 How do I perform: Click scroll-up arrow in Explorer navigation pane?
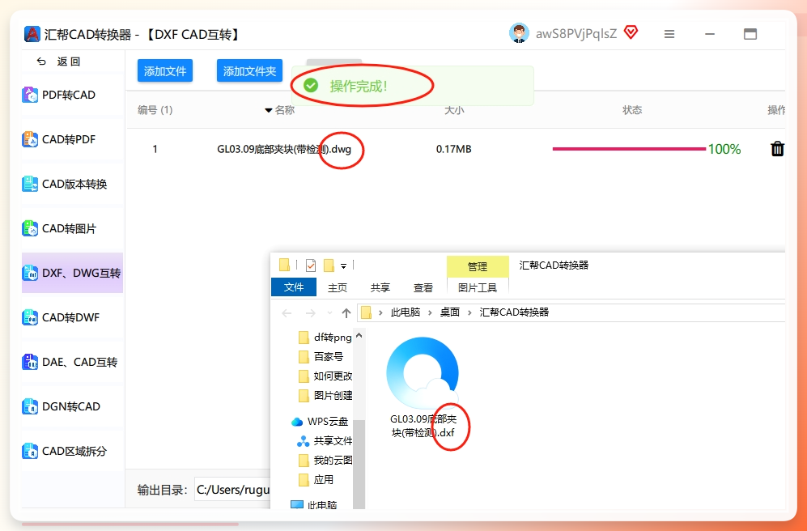tap(359, 335)
